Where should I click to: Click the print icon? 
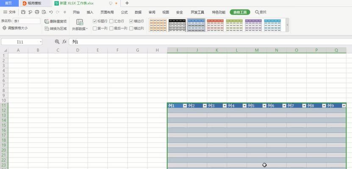[x=37, y=12]
